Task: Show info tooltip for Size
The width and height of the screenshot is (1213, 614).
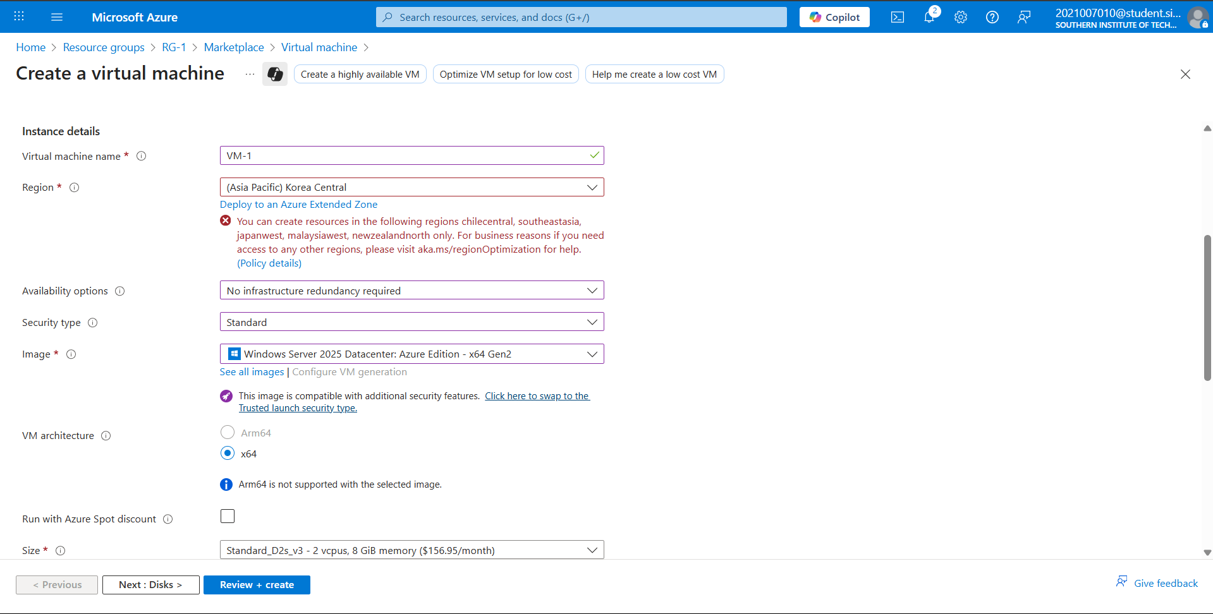Action: click(x=61, y=551)
